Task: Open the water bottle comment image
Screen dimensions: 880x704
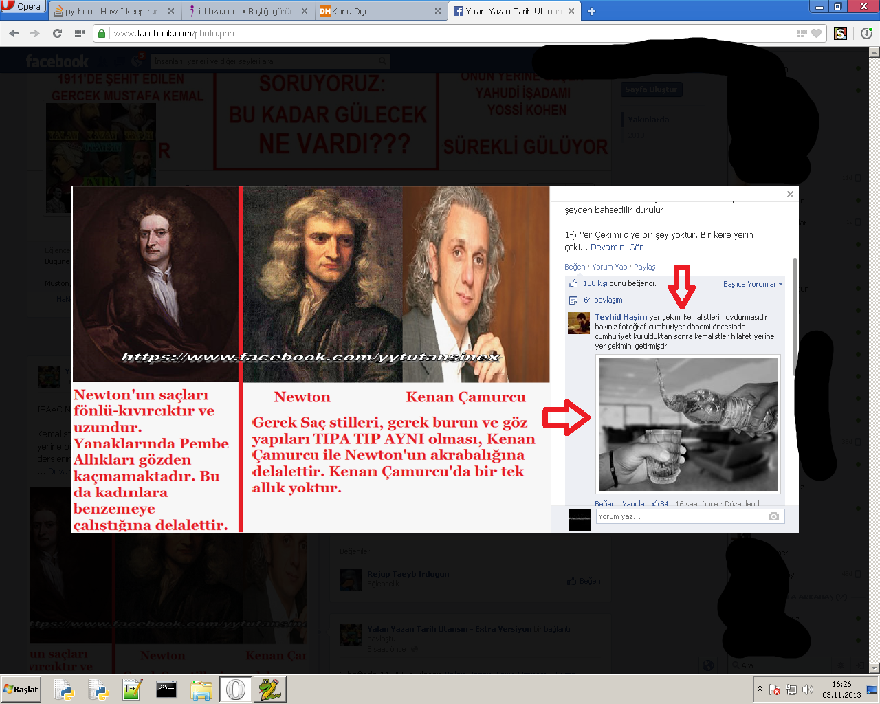Action: click(x=688, y=423)
